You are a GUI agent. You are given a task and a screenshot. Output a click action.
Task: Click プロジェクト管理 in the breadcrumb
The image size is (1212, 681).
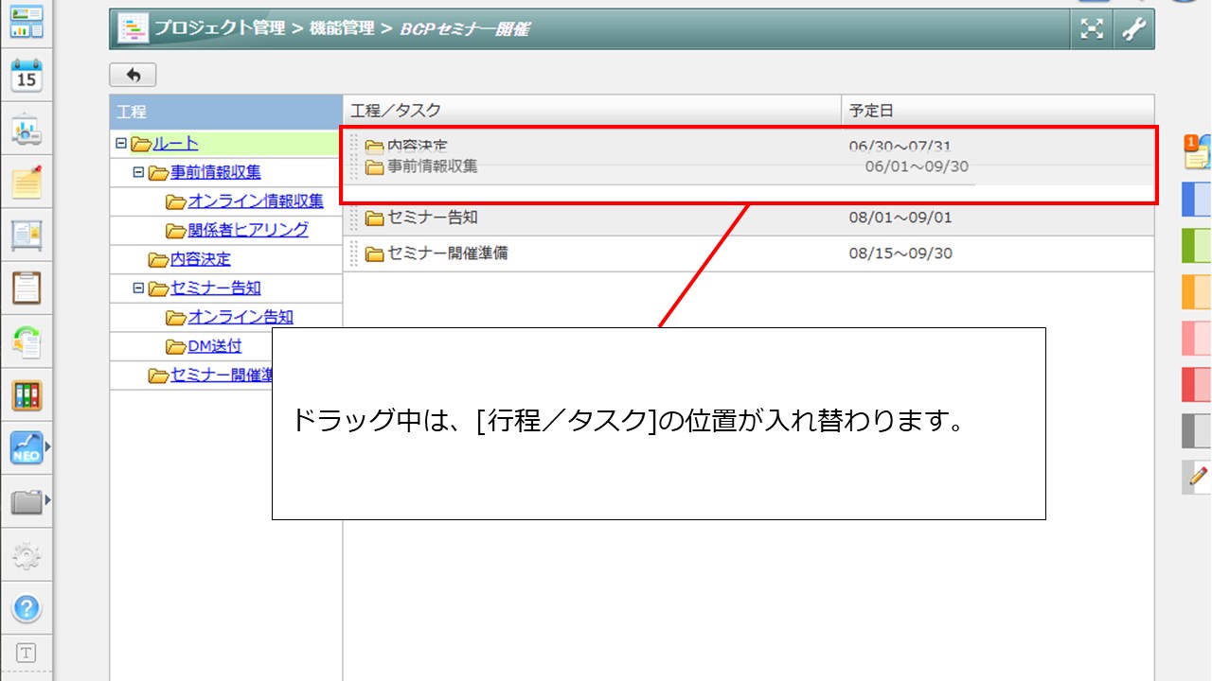coord(220,28)
